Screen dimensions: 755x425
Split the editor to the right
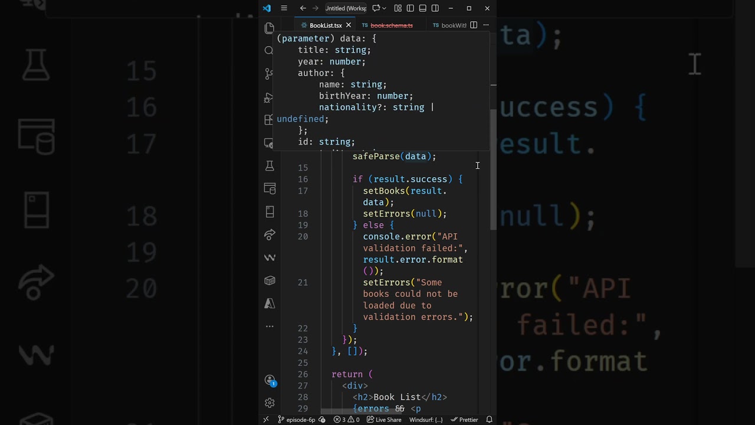coord(473,25)
